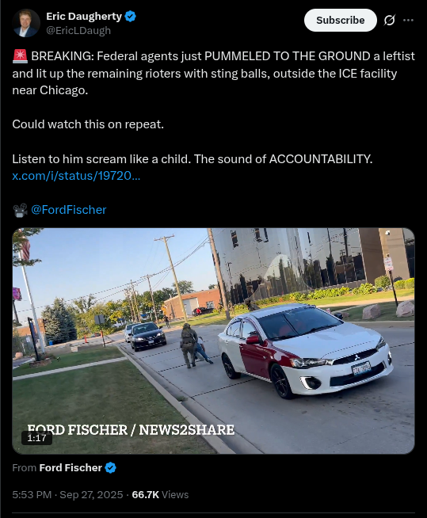Click verified badge next to Eric Daugherty
Viewport: 427px width, 518px height.
tap(131, 16)
